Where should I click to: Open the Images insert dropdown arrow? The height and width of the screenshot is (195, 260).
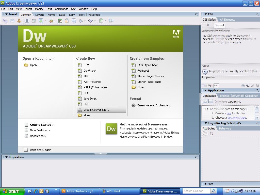(45, 21)
